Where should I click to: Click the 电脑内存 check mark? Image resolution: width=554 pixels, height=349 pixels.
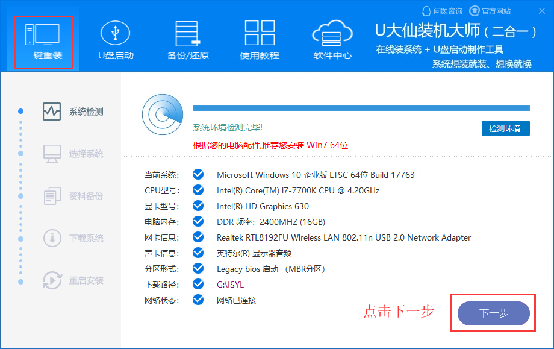tap(198, 221)
